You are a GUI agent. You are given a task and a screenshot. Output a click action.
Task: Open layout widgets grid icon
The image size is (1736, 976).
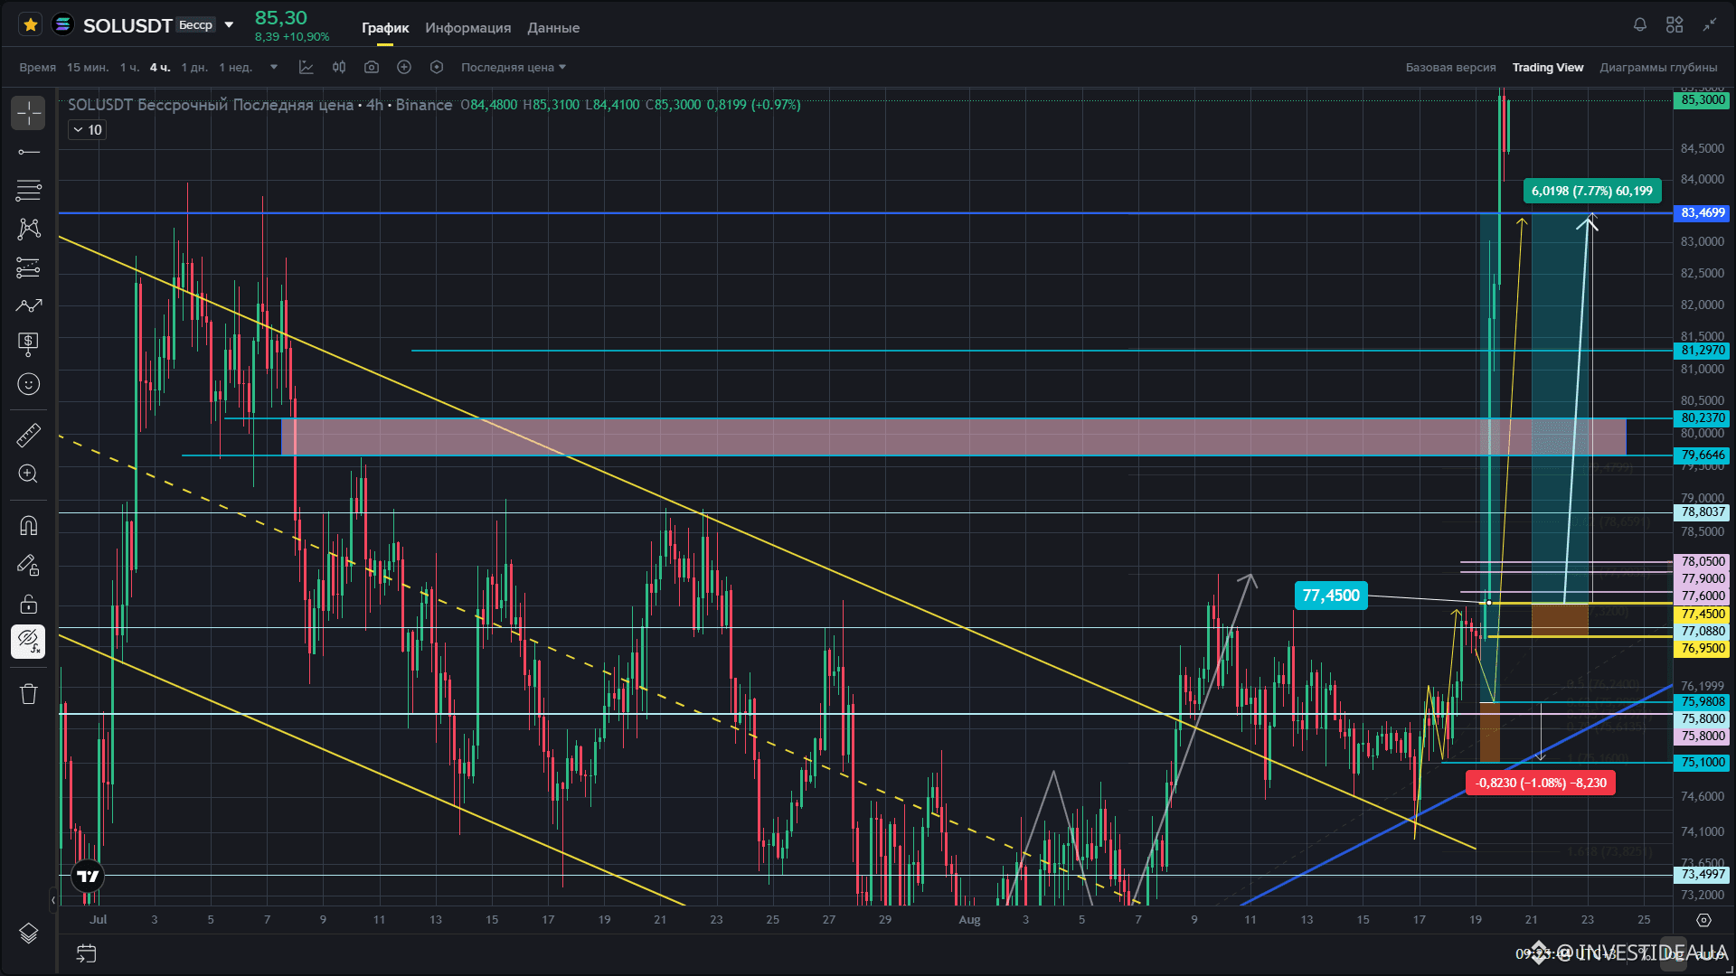point(1675,24)
